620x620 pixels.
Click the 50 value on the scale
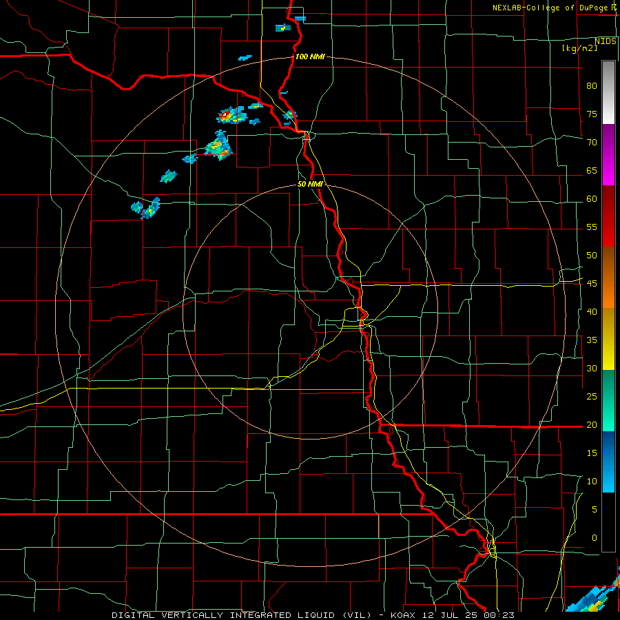(x=592, y=256)
